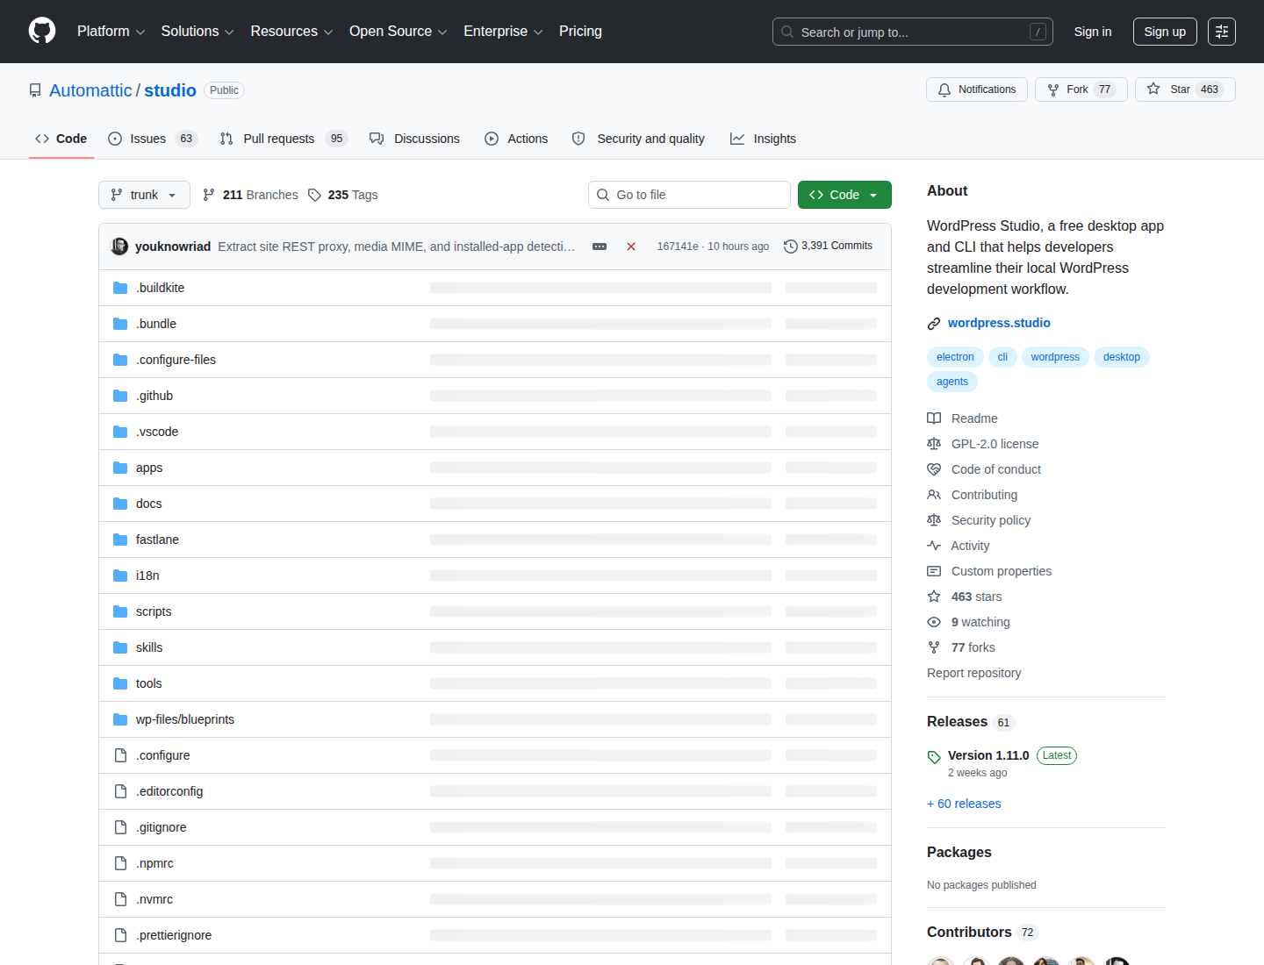Screen dimensions: 1264x965
Task: Open the green Code dropdown button
Action: coord(844,195)
